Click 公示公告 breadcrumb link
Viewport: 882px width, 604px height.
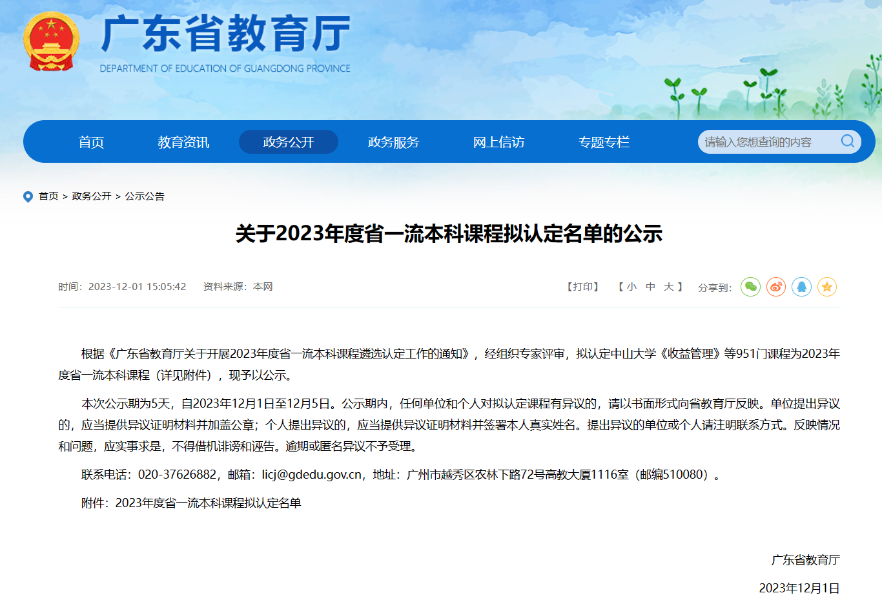[145, 196]
